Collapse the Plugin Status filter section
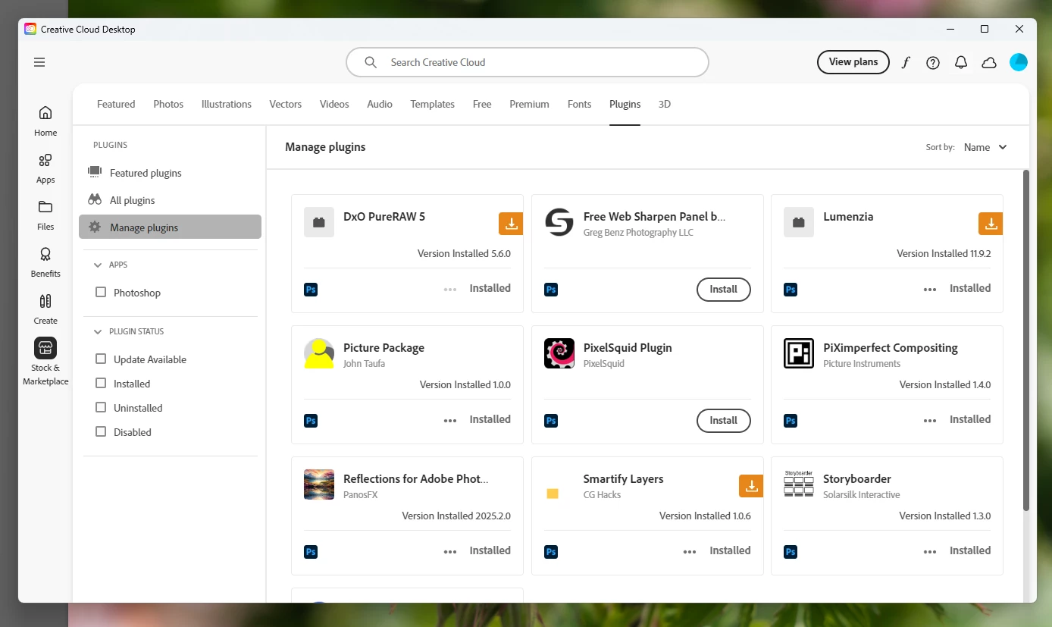This screenshot has width=1052, height=627. click(x=98, y=331)
